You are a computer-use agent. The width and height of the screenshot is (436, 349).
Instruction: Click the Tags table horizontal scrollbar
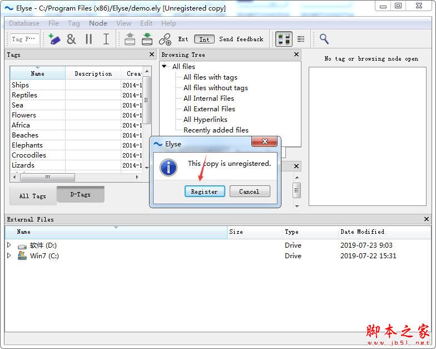point(48,177)
